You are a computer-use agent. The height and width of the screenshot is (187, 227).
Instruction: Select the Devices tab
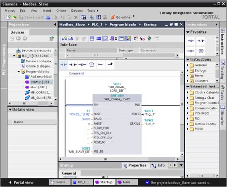(x=18, y=32)
